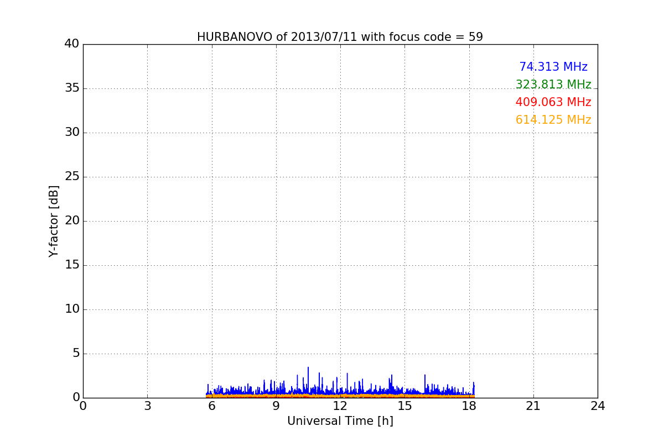
Task: Click the y-axis tick value 35
Action: [x=72, y=88]
